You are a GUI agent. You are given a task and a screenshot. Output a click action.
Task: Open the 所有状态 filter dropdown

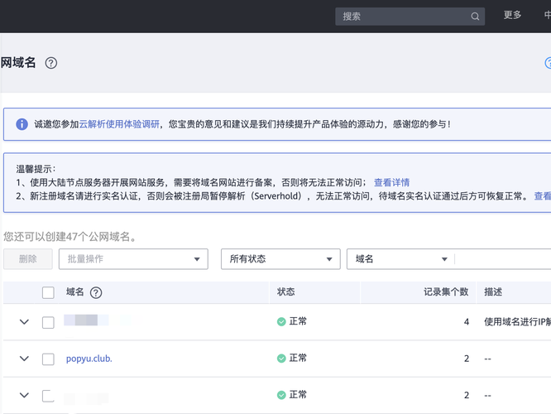[x=280, y=259]
